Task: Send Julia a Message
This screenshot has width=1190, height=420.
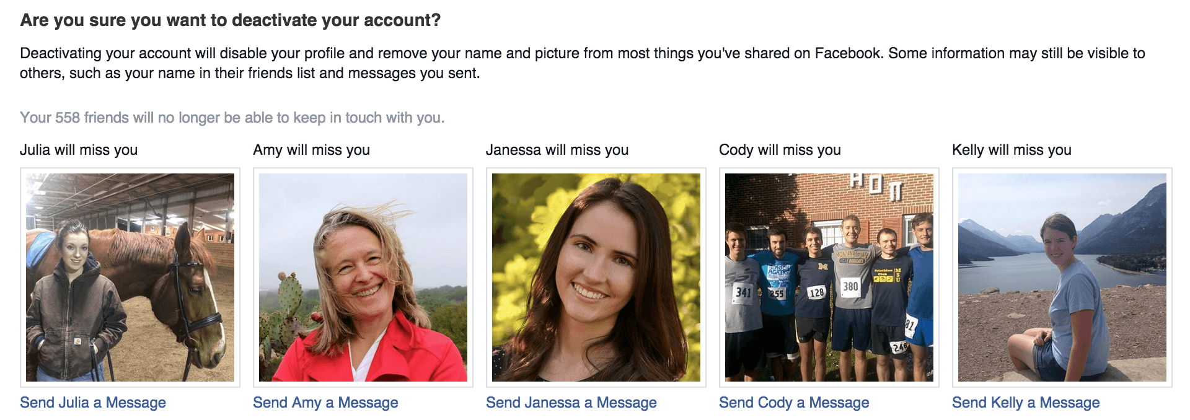Action: click(x=93, y=403)
